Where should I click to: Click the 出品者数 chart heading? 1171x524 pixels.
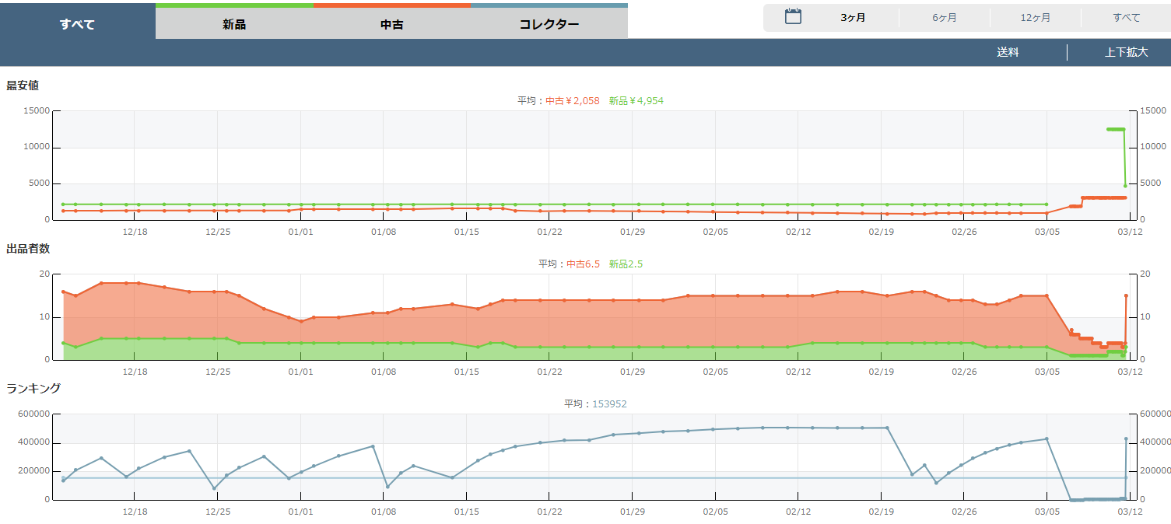point(28,249)
